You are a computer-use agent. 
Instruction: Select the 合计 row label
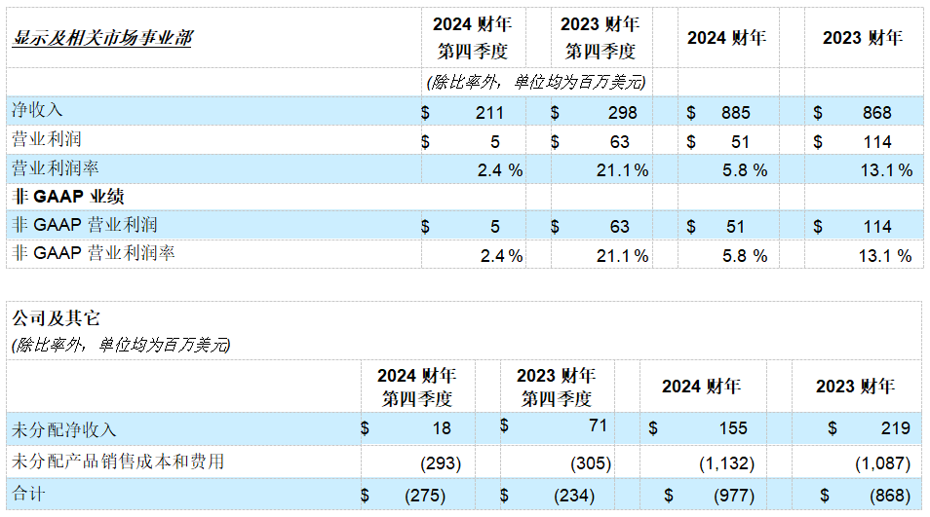pyautogui.click(x=28, y=495)
